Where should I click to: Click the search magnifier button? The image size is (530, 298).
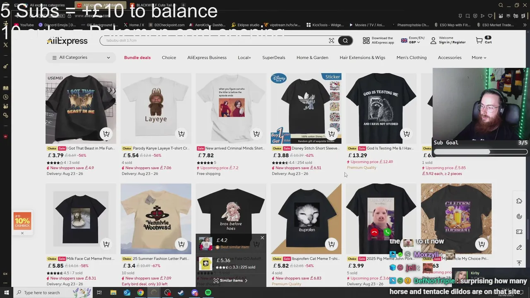(x=345, y=41)
